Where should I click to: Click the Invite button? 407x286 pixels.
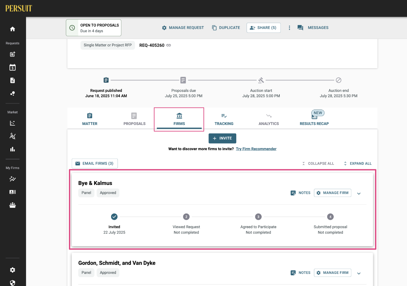click(x=222, y=138)
